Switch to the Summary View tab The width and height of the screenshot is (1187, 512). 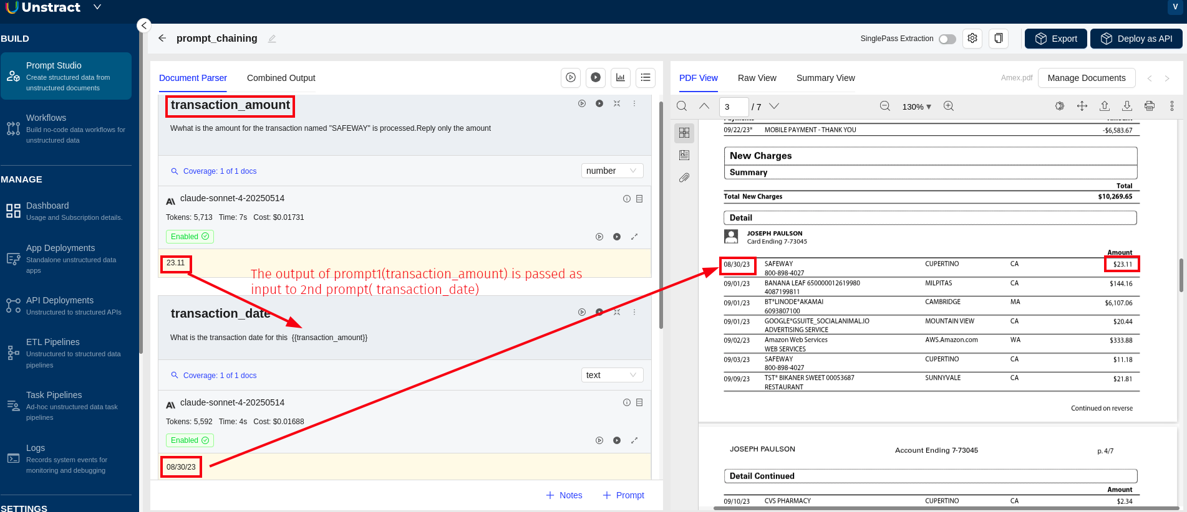click(826, 78)
